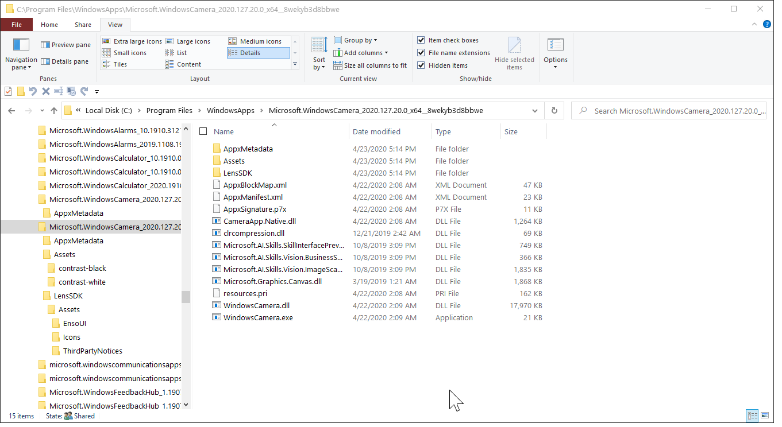The image size is (782, 427).
Task: Switch to the Home ribbon tab
Action: (49, 25)
